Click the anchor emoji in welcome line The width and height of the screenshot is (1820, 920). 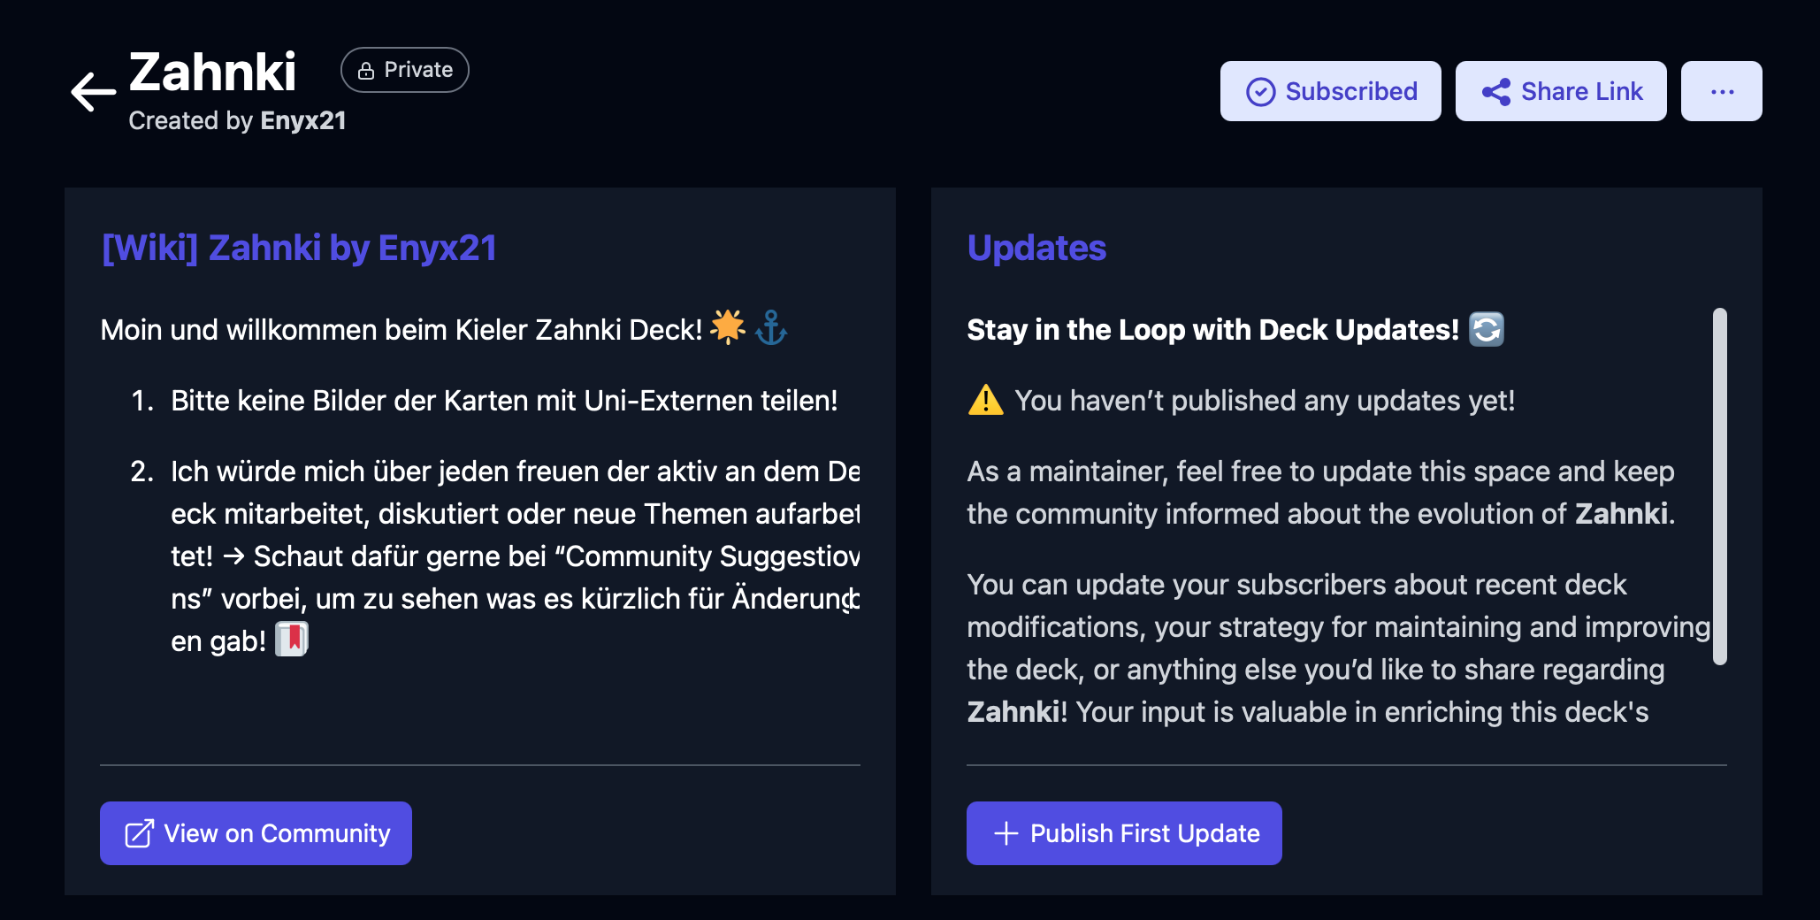(x=771, y=328)
